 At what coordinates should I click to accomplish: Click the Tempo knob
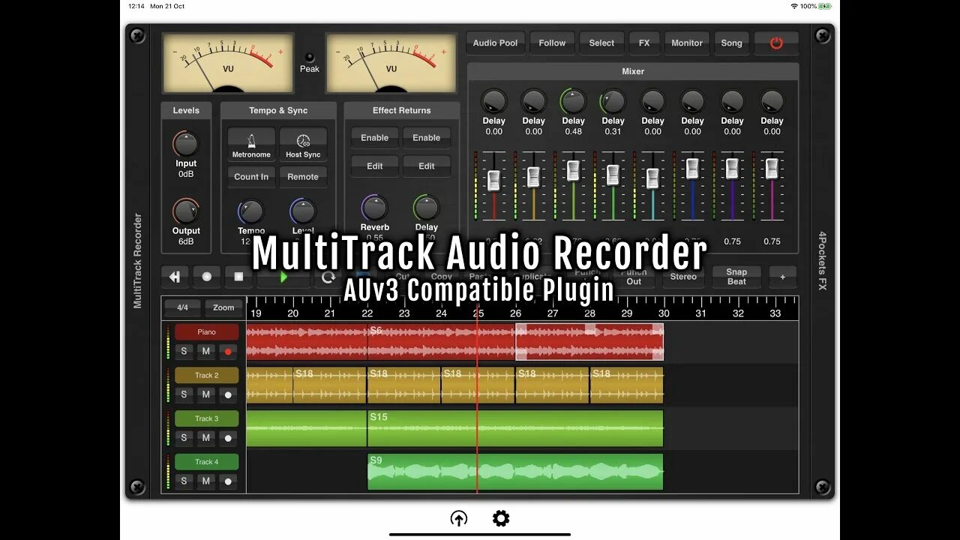point(251,211)
